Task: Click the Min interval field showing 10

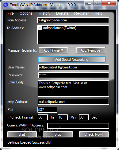Action: [63, 117]
